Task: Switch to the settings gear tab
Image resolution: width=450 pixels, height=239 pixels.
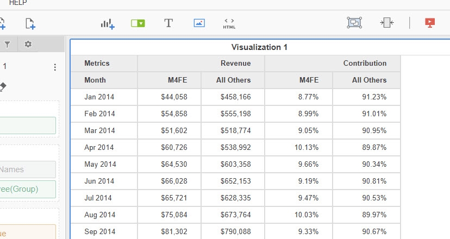Action: coord(28,45)
